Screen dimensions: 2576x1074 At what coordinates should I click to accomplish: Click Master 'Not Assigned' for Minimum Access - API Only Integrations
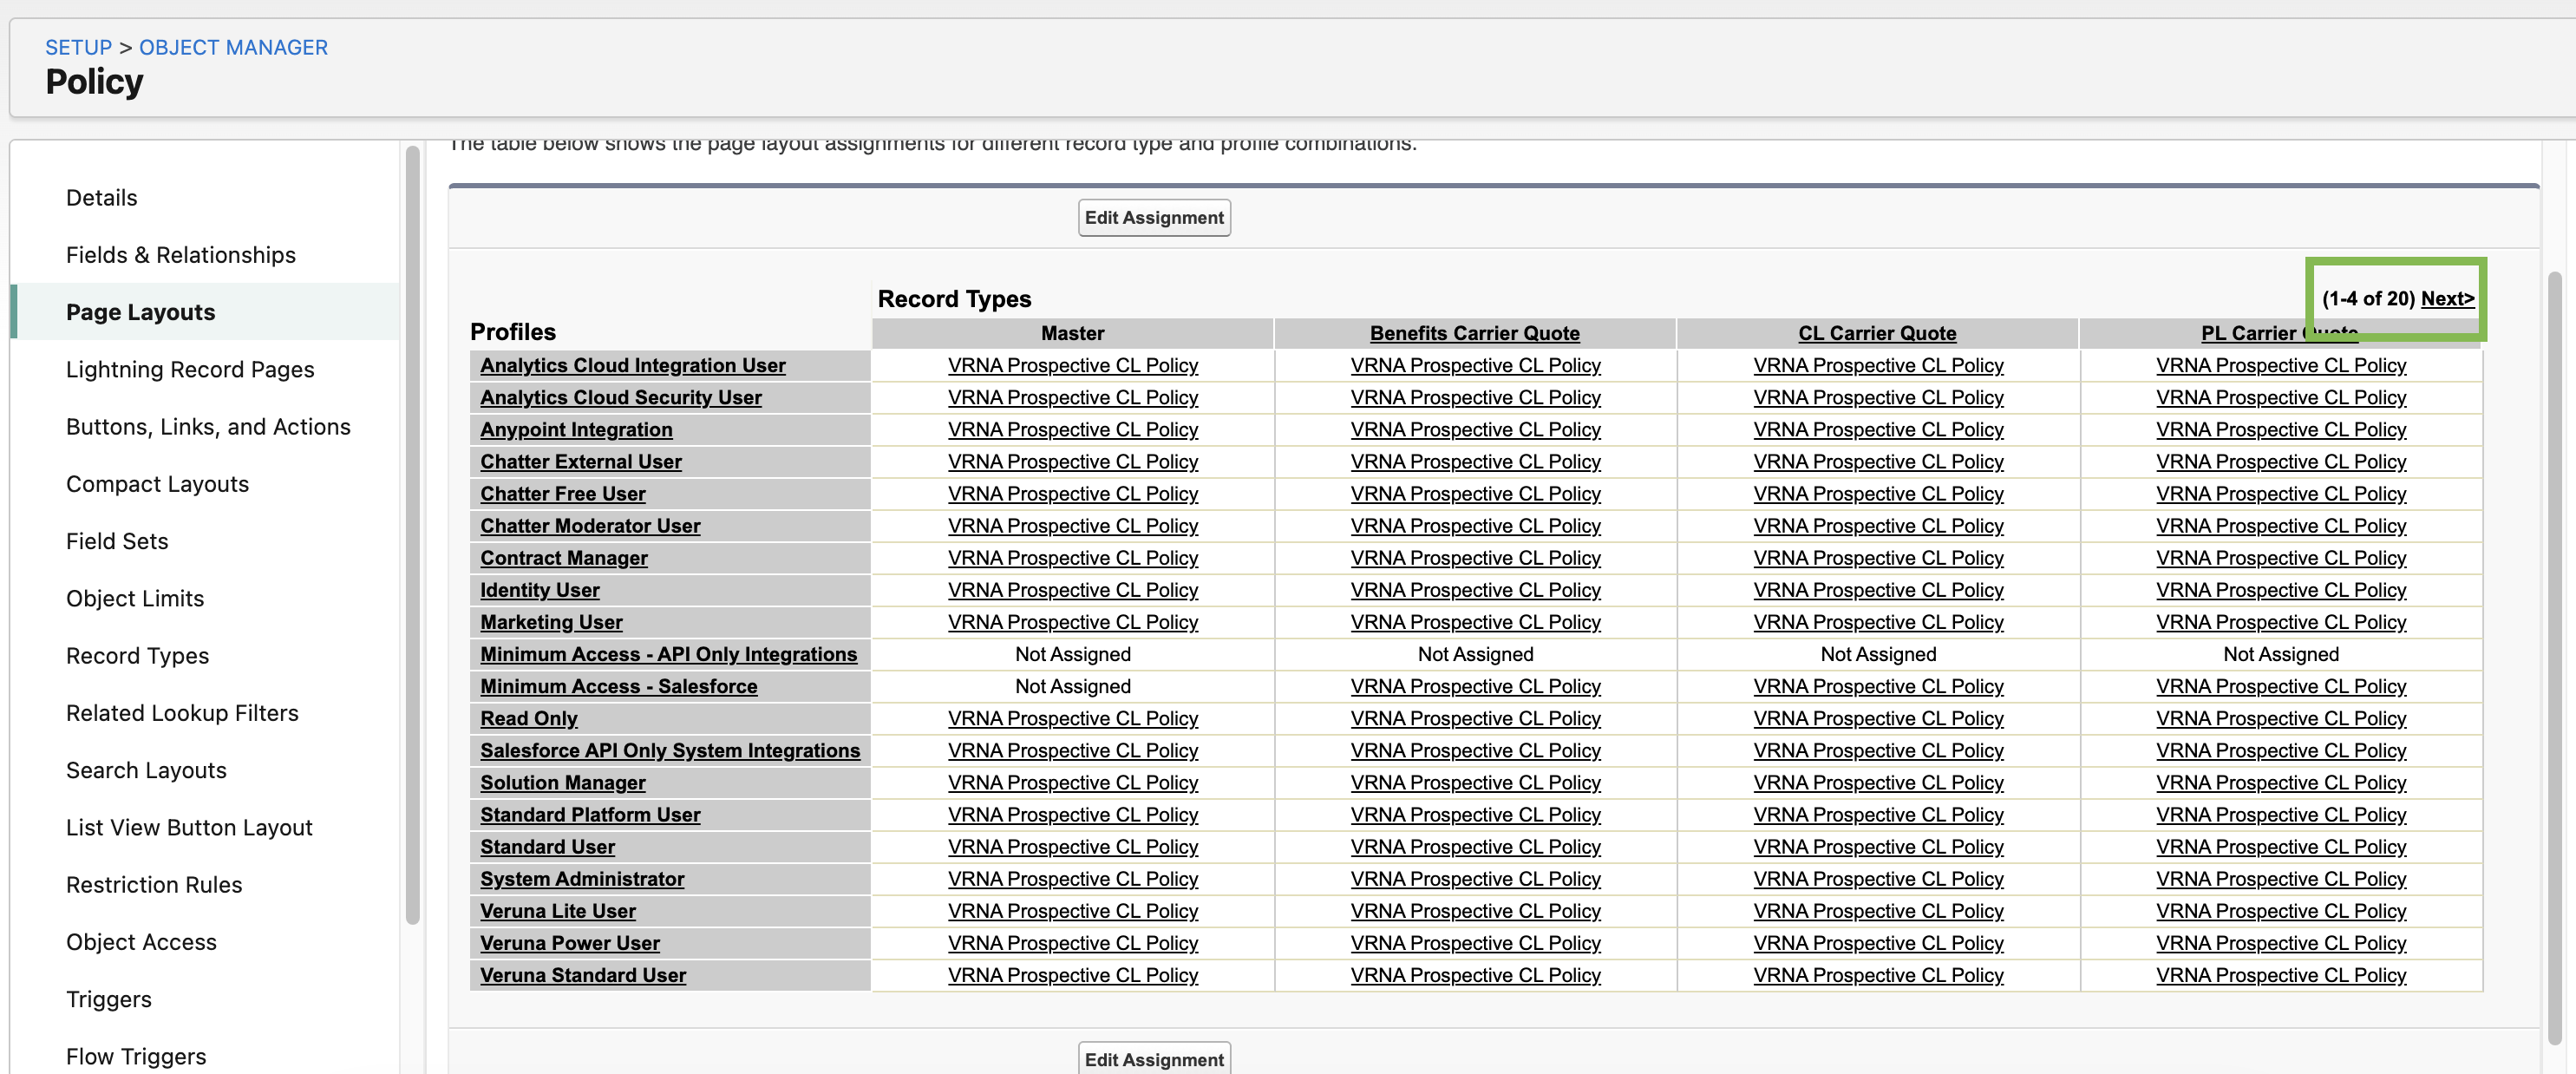tap(1072, 653)
